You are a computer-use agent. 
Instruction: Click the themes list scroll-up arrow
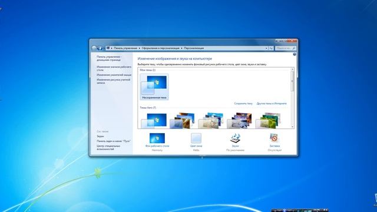click(x=292, y=69)
